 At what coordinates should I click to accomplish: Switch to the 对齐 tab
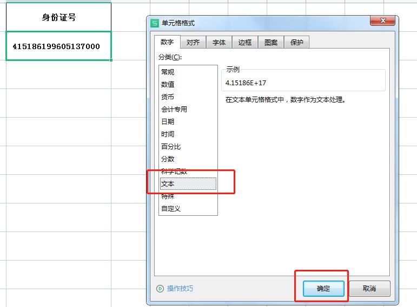click(x=193, y=43)
